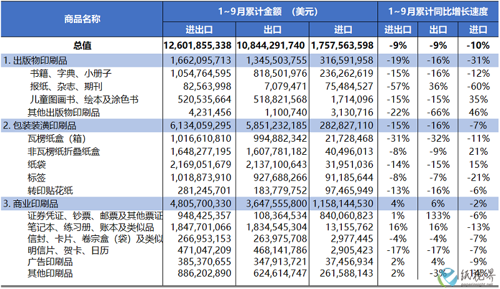Click value 471,047,209
Image resolution: width=500 pixels, height=289 pixels.
tap(204, 250)
